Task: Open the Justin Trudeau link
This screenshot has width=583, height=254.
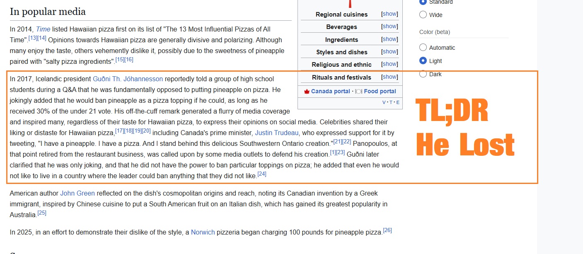Action: click(277, 133)
